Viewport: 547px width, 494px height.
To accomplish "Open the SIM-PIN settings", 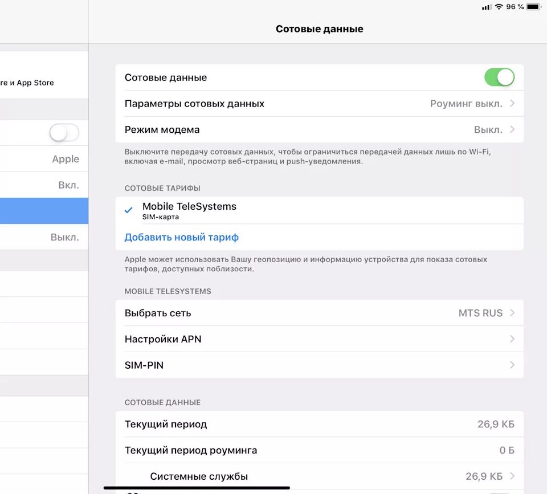I will coord(319,365).
